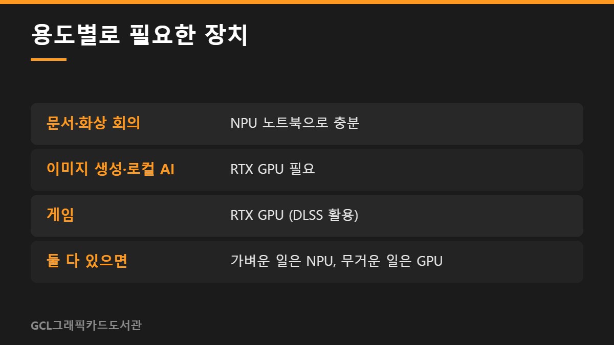Click the text 'NPU 노트북으로 충분'
614x345 pixels.
[295, 123]
